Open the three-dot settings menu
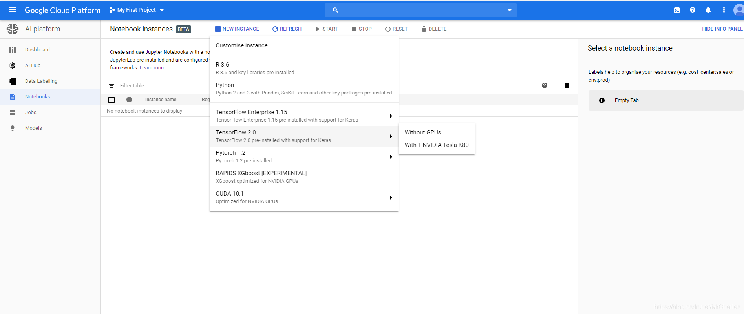The image size is (744, 314). tap(724, 10)
